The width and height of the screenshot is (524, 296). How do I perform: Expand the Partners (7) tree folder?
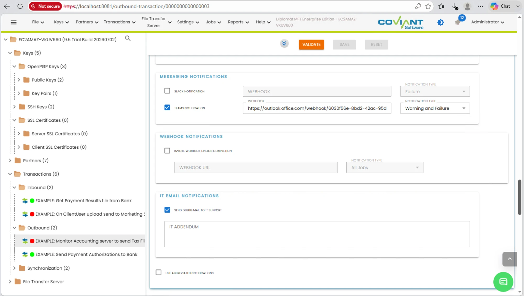click(x=10, y=160)
